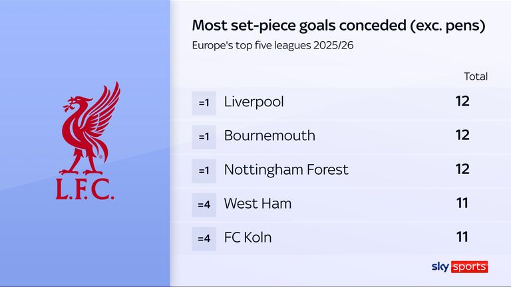Select the =4 rank badge beside FC Koln
This screenshot has height=287, width=511.
pyautogui.click(x=204, y=238)
